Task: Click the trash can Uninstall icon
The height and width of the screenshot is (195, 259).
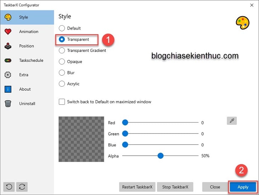Action: tap(8, 104)
